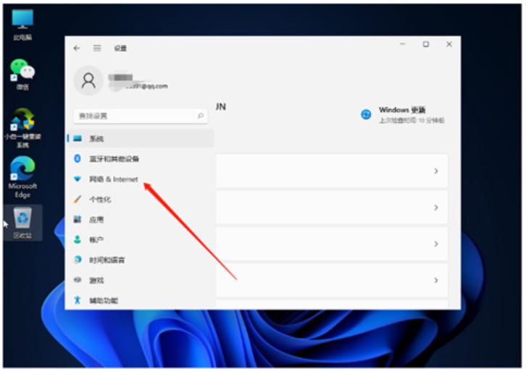
Task: Click the user account avatar
Action: 88,80
